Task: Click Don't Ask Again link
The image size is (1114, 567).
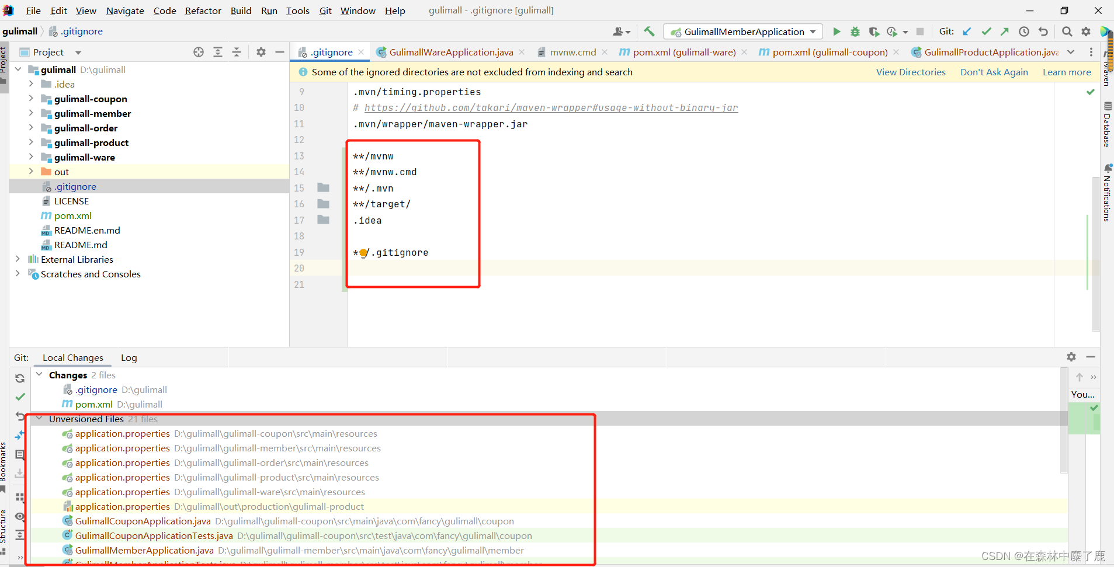Action: pyautogui.click(x=994, y=72)
